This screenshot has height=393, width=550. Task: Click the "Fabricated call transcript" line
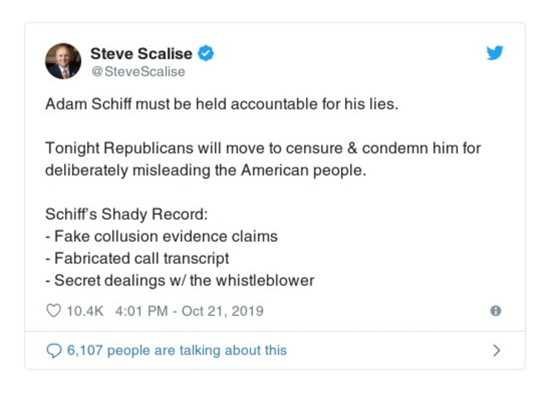[137, 258]
